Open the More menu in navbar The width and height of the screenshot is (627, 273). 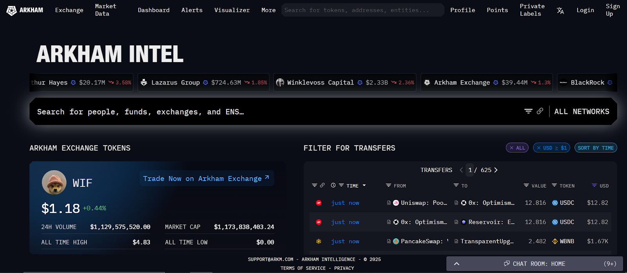coord(268,10)
